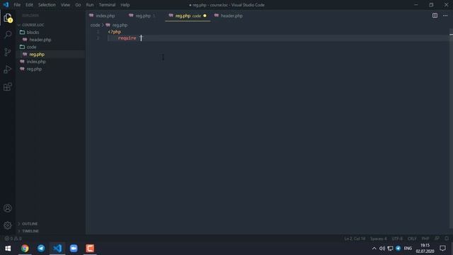This screenshot has width=453, height=255.
Task: Switch to the header.php editor tab
Action: coord(231,16)
